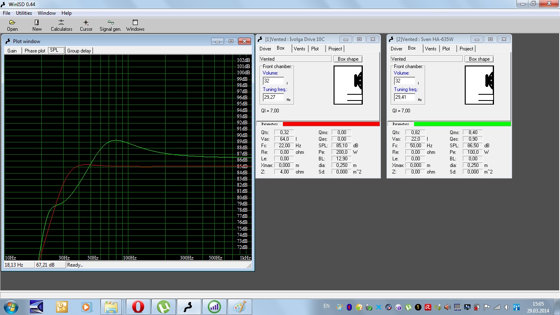Switch to the Phase plot tab
The image size is (560, 315).
(35, 51)
